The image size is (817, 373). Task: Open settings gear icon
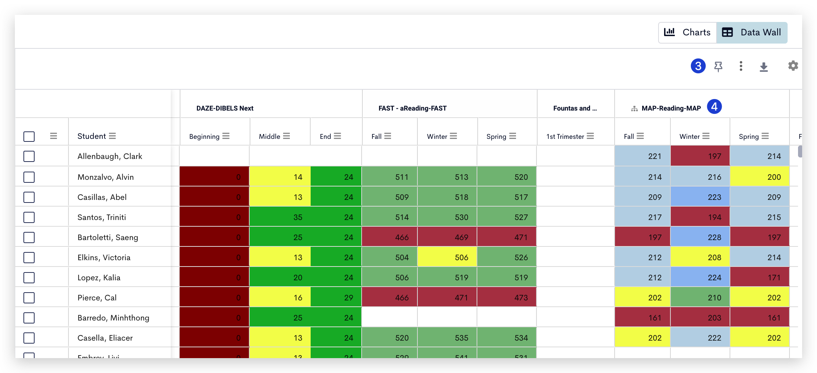(x=793, y=66)
